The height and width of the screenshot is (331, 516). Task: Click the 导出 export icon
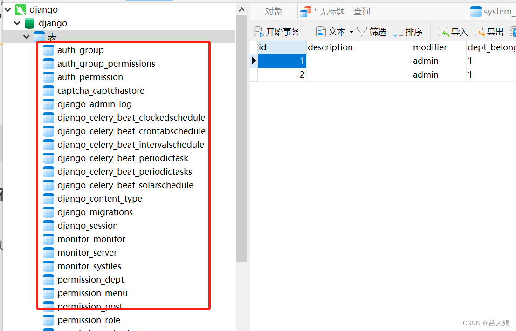[480, 32]
